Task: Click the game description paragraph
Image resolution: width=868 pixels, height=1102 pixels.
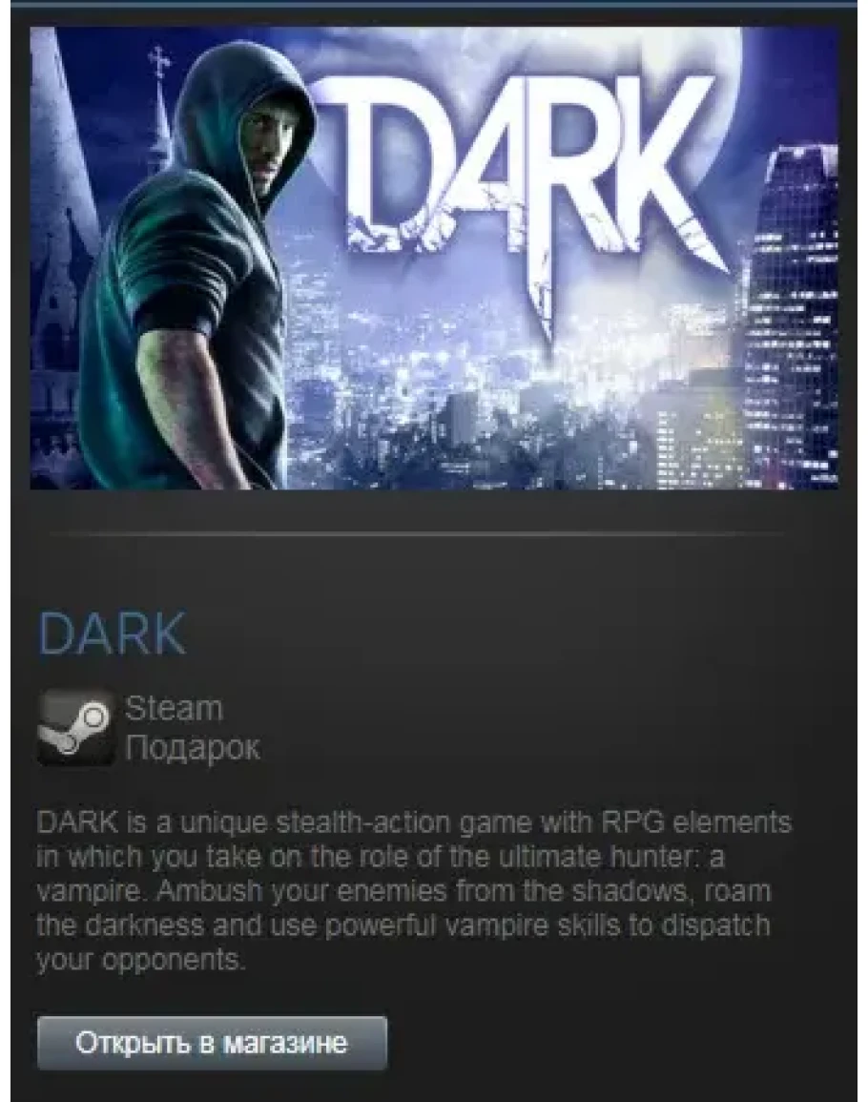Action: coord(414,890)
